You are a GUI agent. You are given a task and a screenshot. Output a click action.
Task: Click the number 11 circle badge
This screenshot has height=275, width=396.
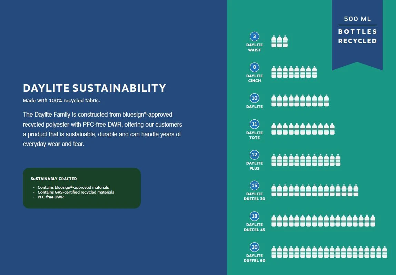(255, 124)
